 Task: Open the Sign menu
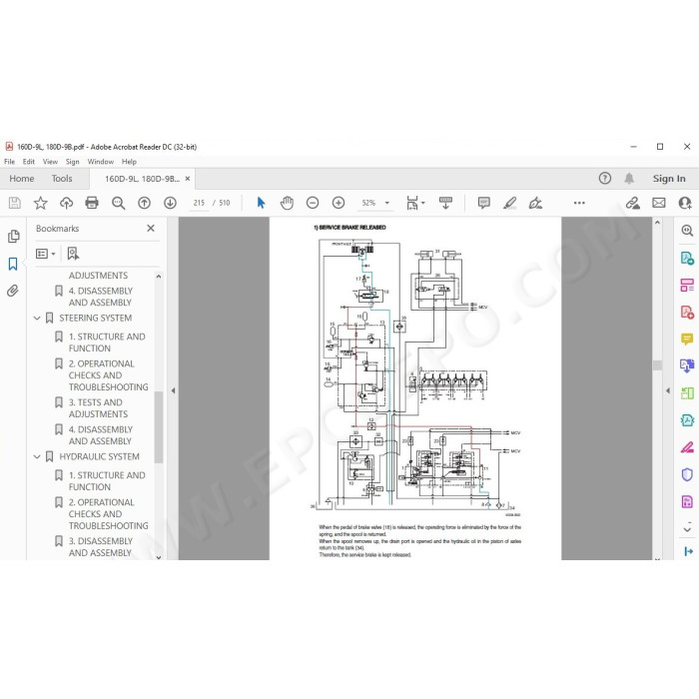[72, 162]
